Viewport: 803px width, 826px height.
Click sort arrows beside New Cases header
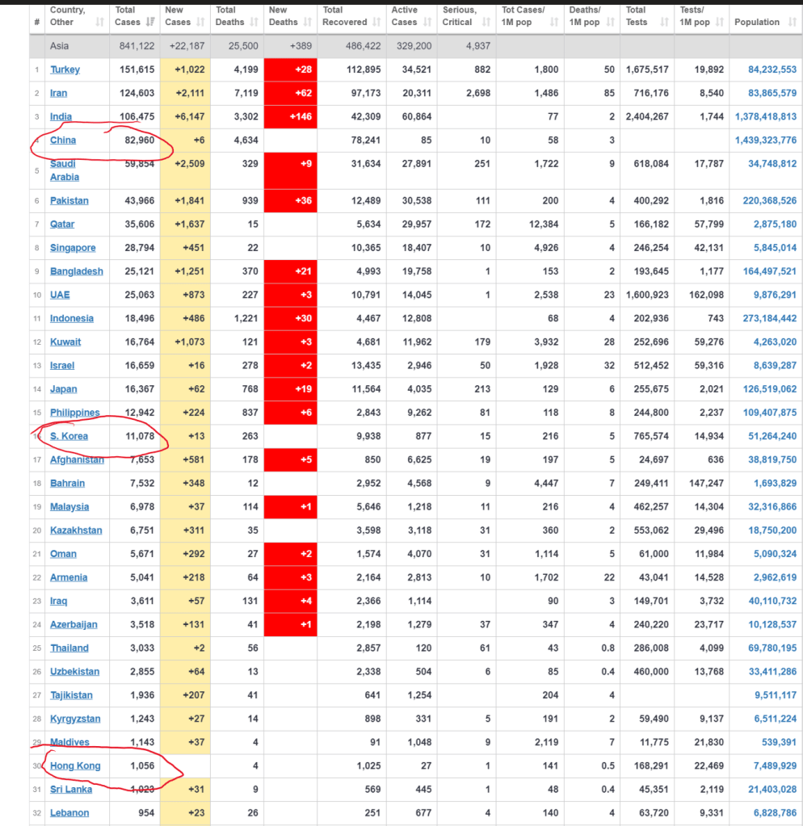point(200,23)
